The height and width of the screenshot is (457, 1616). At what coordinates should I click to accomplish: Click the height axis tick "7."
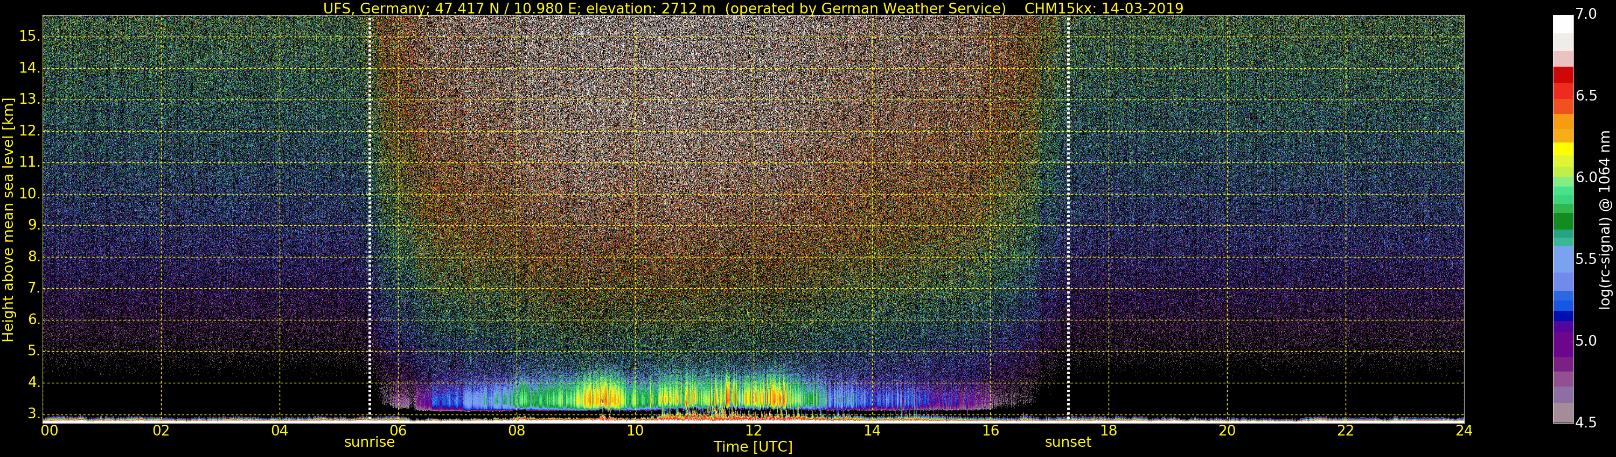tap(33, 288)
